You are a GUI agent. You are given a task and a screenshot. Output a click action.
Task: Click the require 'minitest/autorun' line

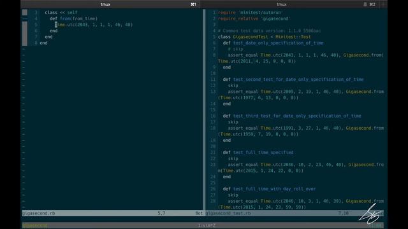coord(250,13)
